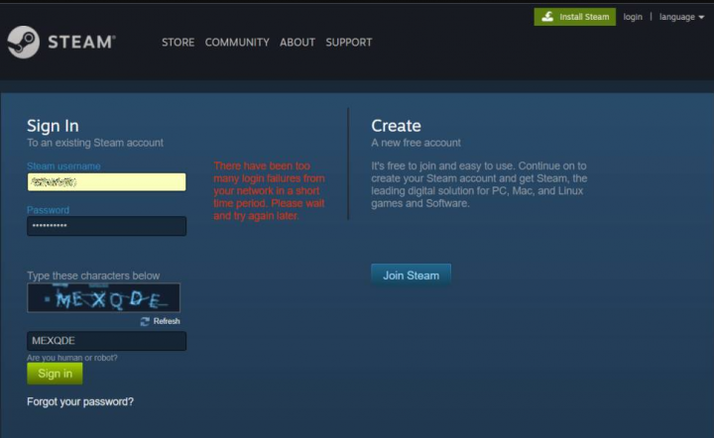Select the captcha text input box

pos(106,341)
